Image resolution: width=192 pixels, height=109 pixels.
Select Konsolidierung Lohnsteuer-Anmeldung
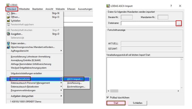[x=30, y=57]
